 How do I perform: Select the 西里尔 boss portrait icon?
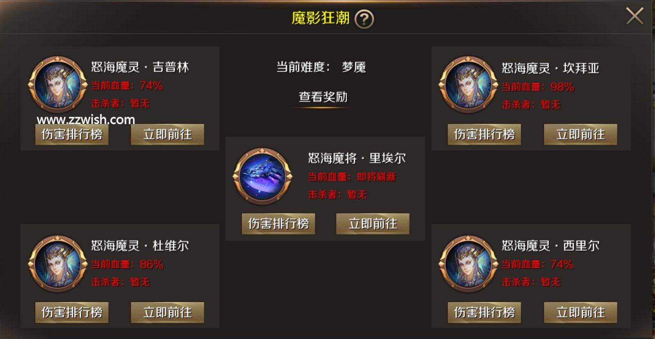pos(468,264)
